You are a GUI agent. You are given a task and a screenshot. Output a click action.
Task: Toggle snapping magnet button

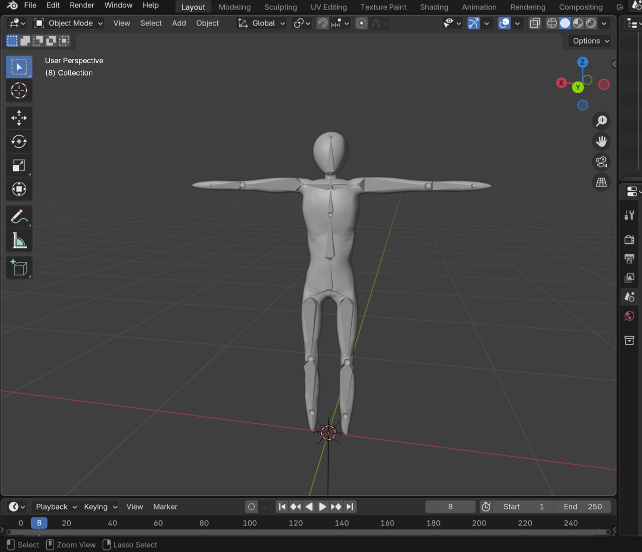coord(323,23)
